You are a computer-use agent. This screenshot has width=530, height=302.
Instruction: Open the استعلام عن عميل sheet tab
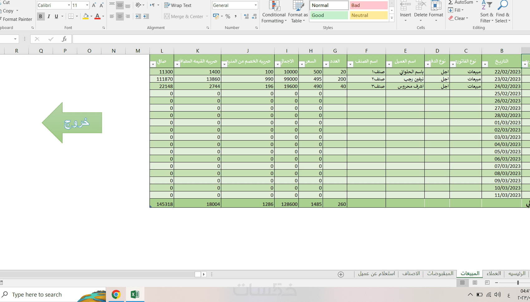coord(376,273)
